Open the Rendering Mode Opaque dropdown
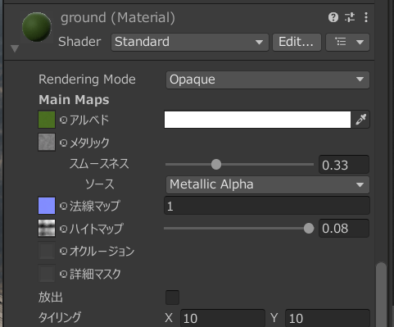The image size is (394, 327). [x=268, y=79]
